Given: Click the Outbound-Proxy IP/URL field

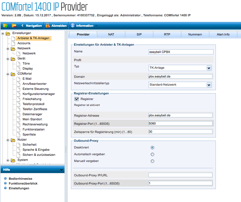Looking at the screenshot, I should [x=180, y=175].
